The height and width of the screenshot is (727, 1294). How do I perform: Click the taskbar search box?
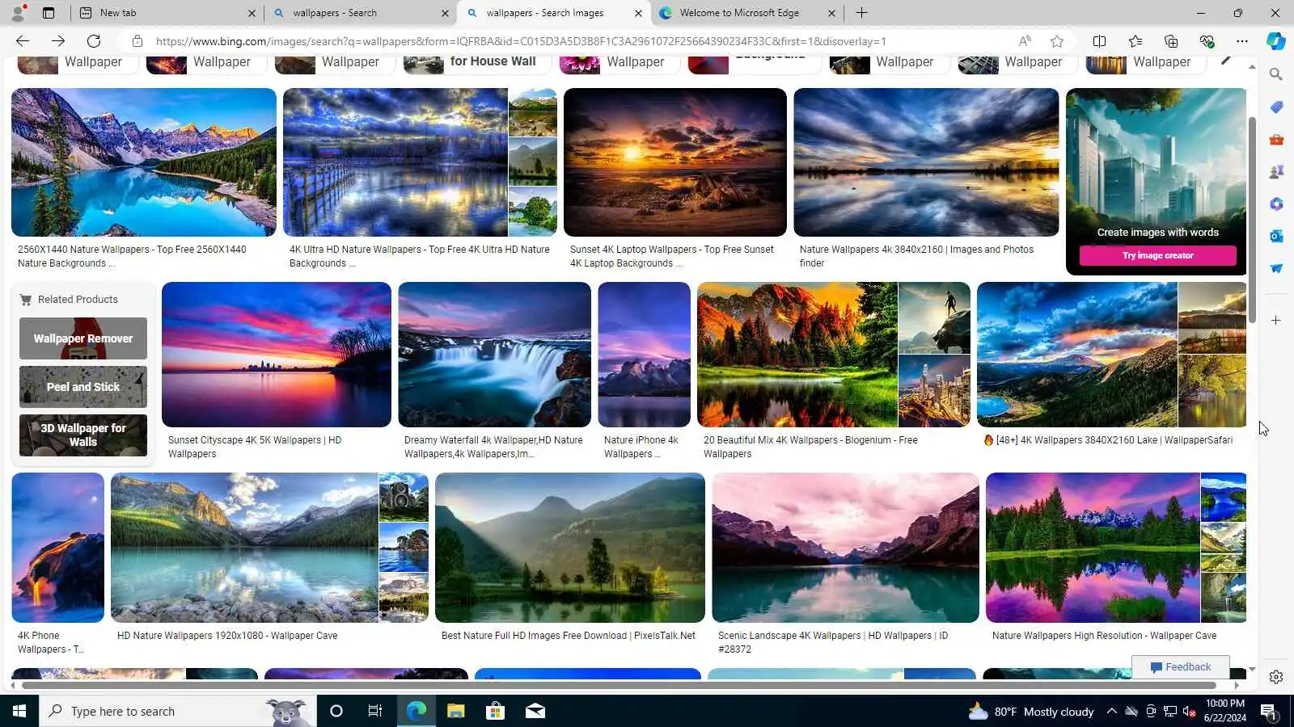178,711
